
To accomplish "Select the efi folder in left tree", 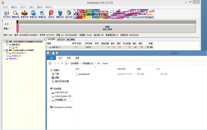I will tap(16, 47).
